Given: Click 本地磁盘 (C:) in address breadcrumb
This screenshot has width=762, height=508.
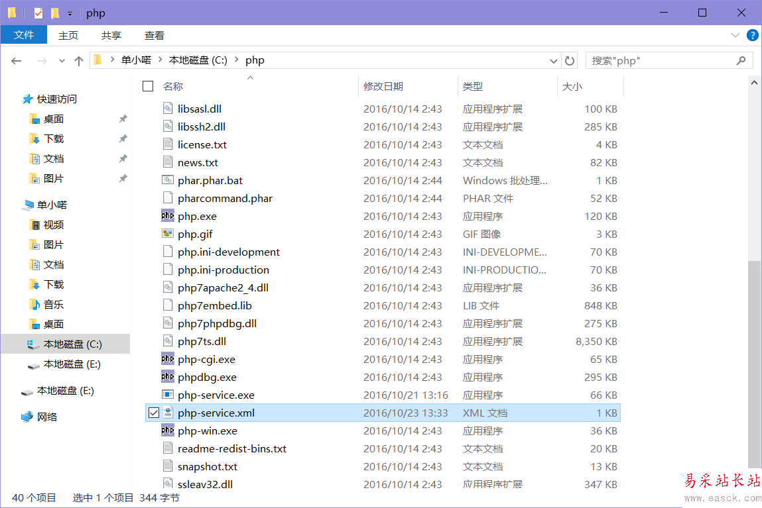Looking at the screenshot, I should coord(198,60).
